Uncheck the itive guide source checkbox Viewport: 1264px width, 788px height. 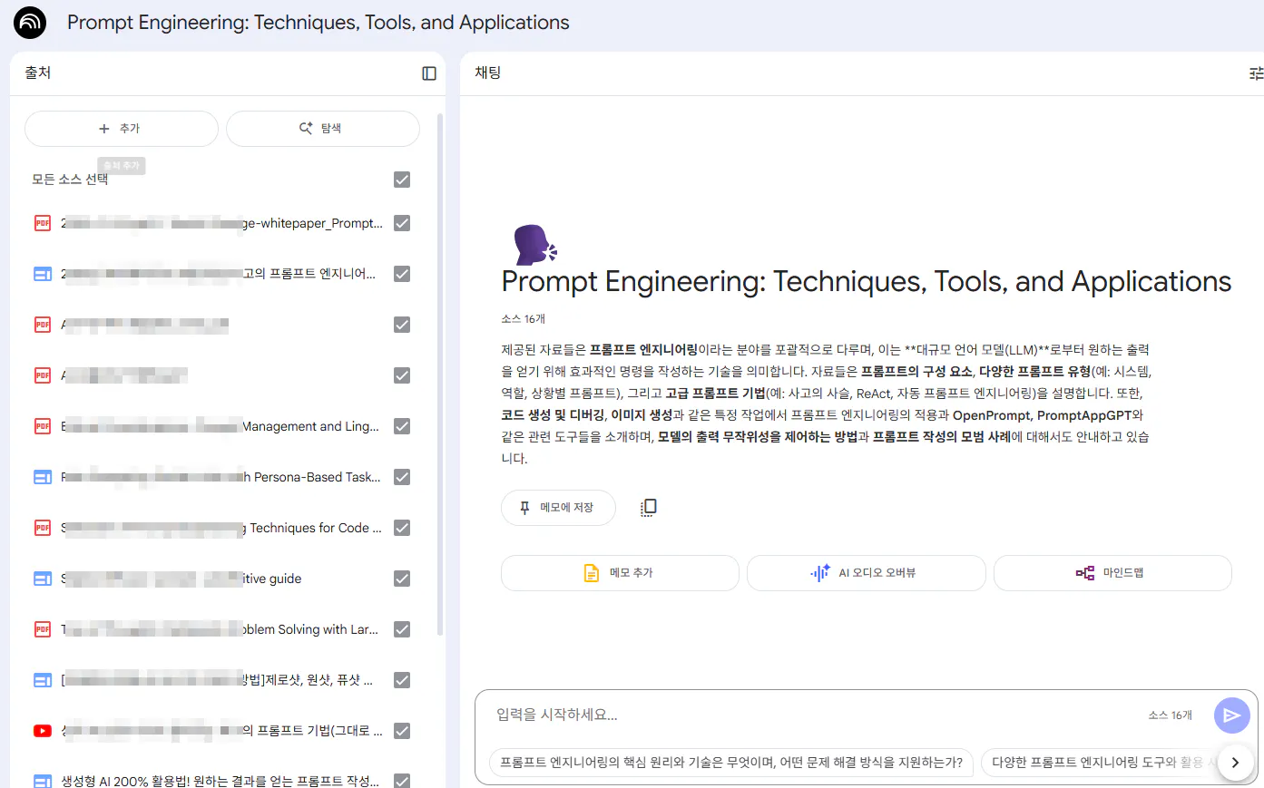click(402, 579)
